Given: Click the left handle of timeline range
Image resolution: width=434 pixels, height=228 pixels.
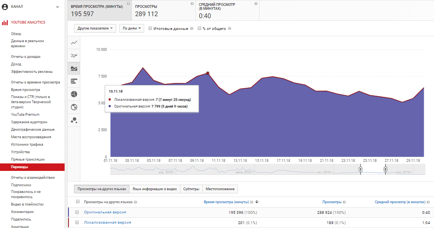Looking at the screenshot, I should click(x=360, y=169).
